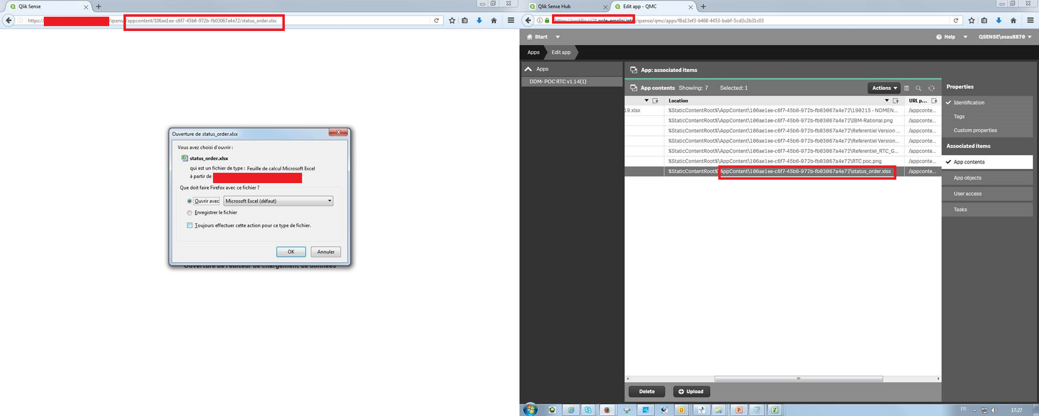Open Excel from the taskbar
The width and height of the screenshot is (1039, 416).
point(774,410)
